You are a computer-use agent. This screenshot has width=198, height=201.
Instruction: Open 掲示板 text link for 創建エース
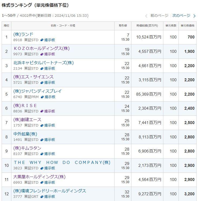click(50, 125)
